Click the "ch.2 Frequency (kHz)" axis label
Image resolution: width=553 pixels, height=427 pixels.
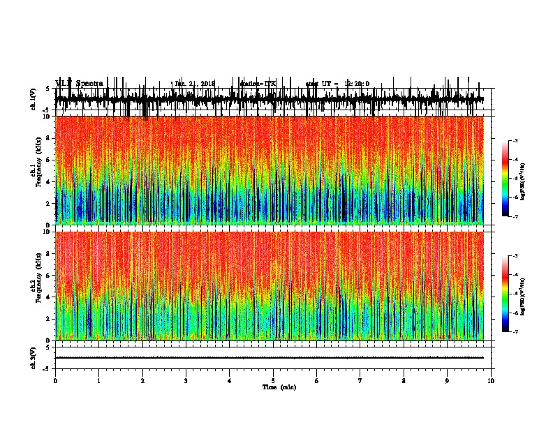[36, 285]
